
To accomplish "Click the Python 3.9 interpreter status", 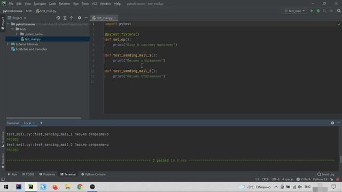I will (x=320, y=179).
